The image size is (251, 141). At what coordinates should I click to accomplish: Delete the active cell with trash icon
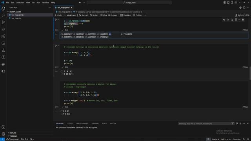pyautogui.click(x=243, y=20)
